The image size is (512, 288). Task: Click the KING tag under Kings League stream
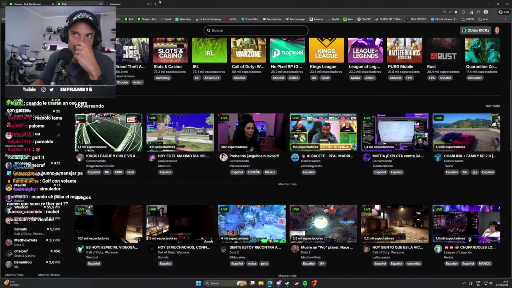[118, 172]
